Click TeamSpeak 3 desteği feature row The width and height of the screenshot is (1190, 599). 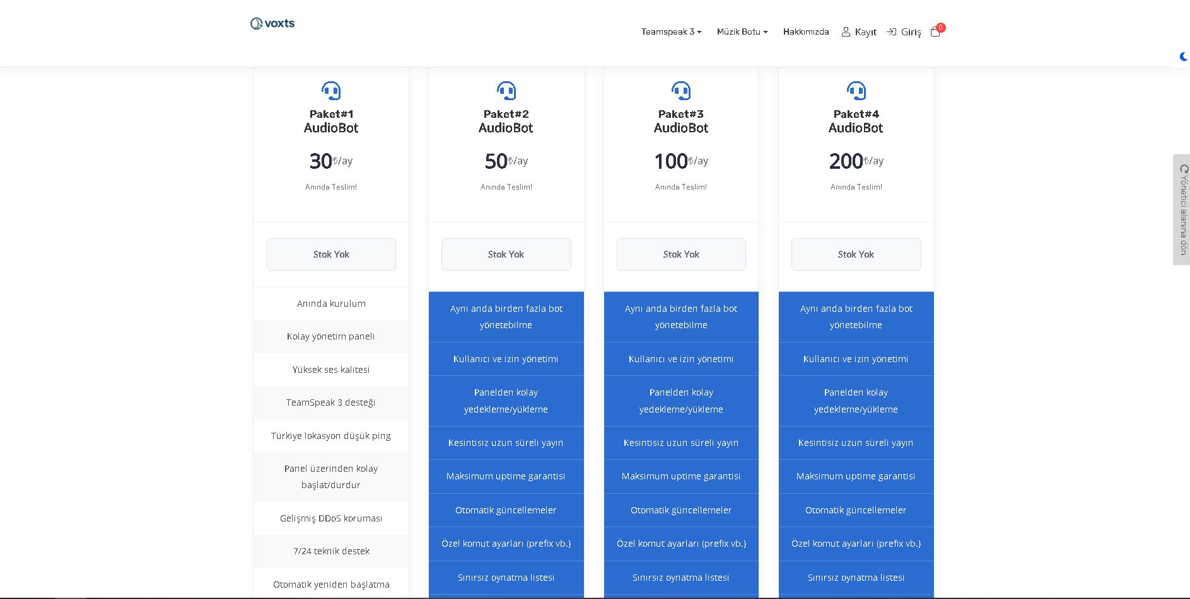(331, 402)
